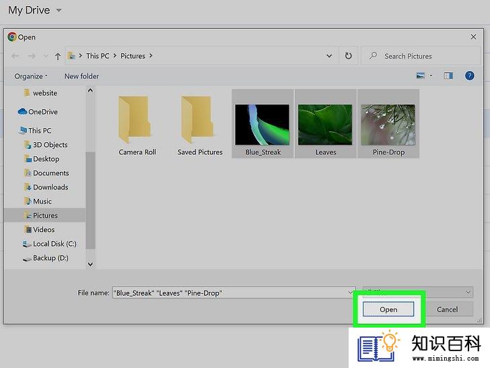This screenshot has width=490, height=368.
Task: Click the refresh icon beside address bar
Action: click(x=348, y=56)
